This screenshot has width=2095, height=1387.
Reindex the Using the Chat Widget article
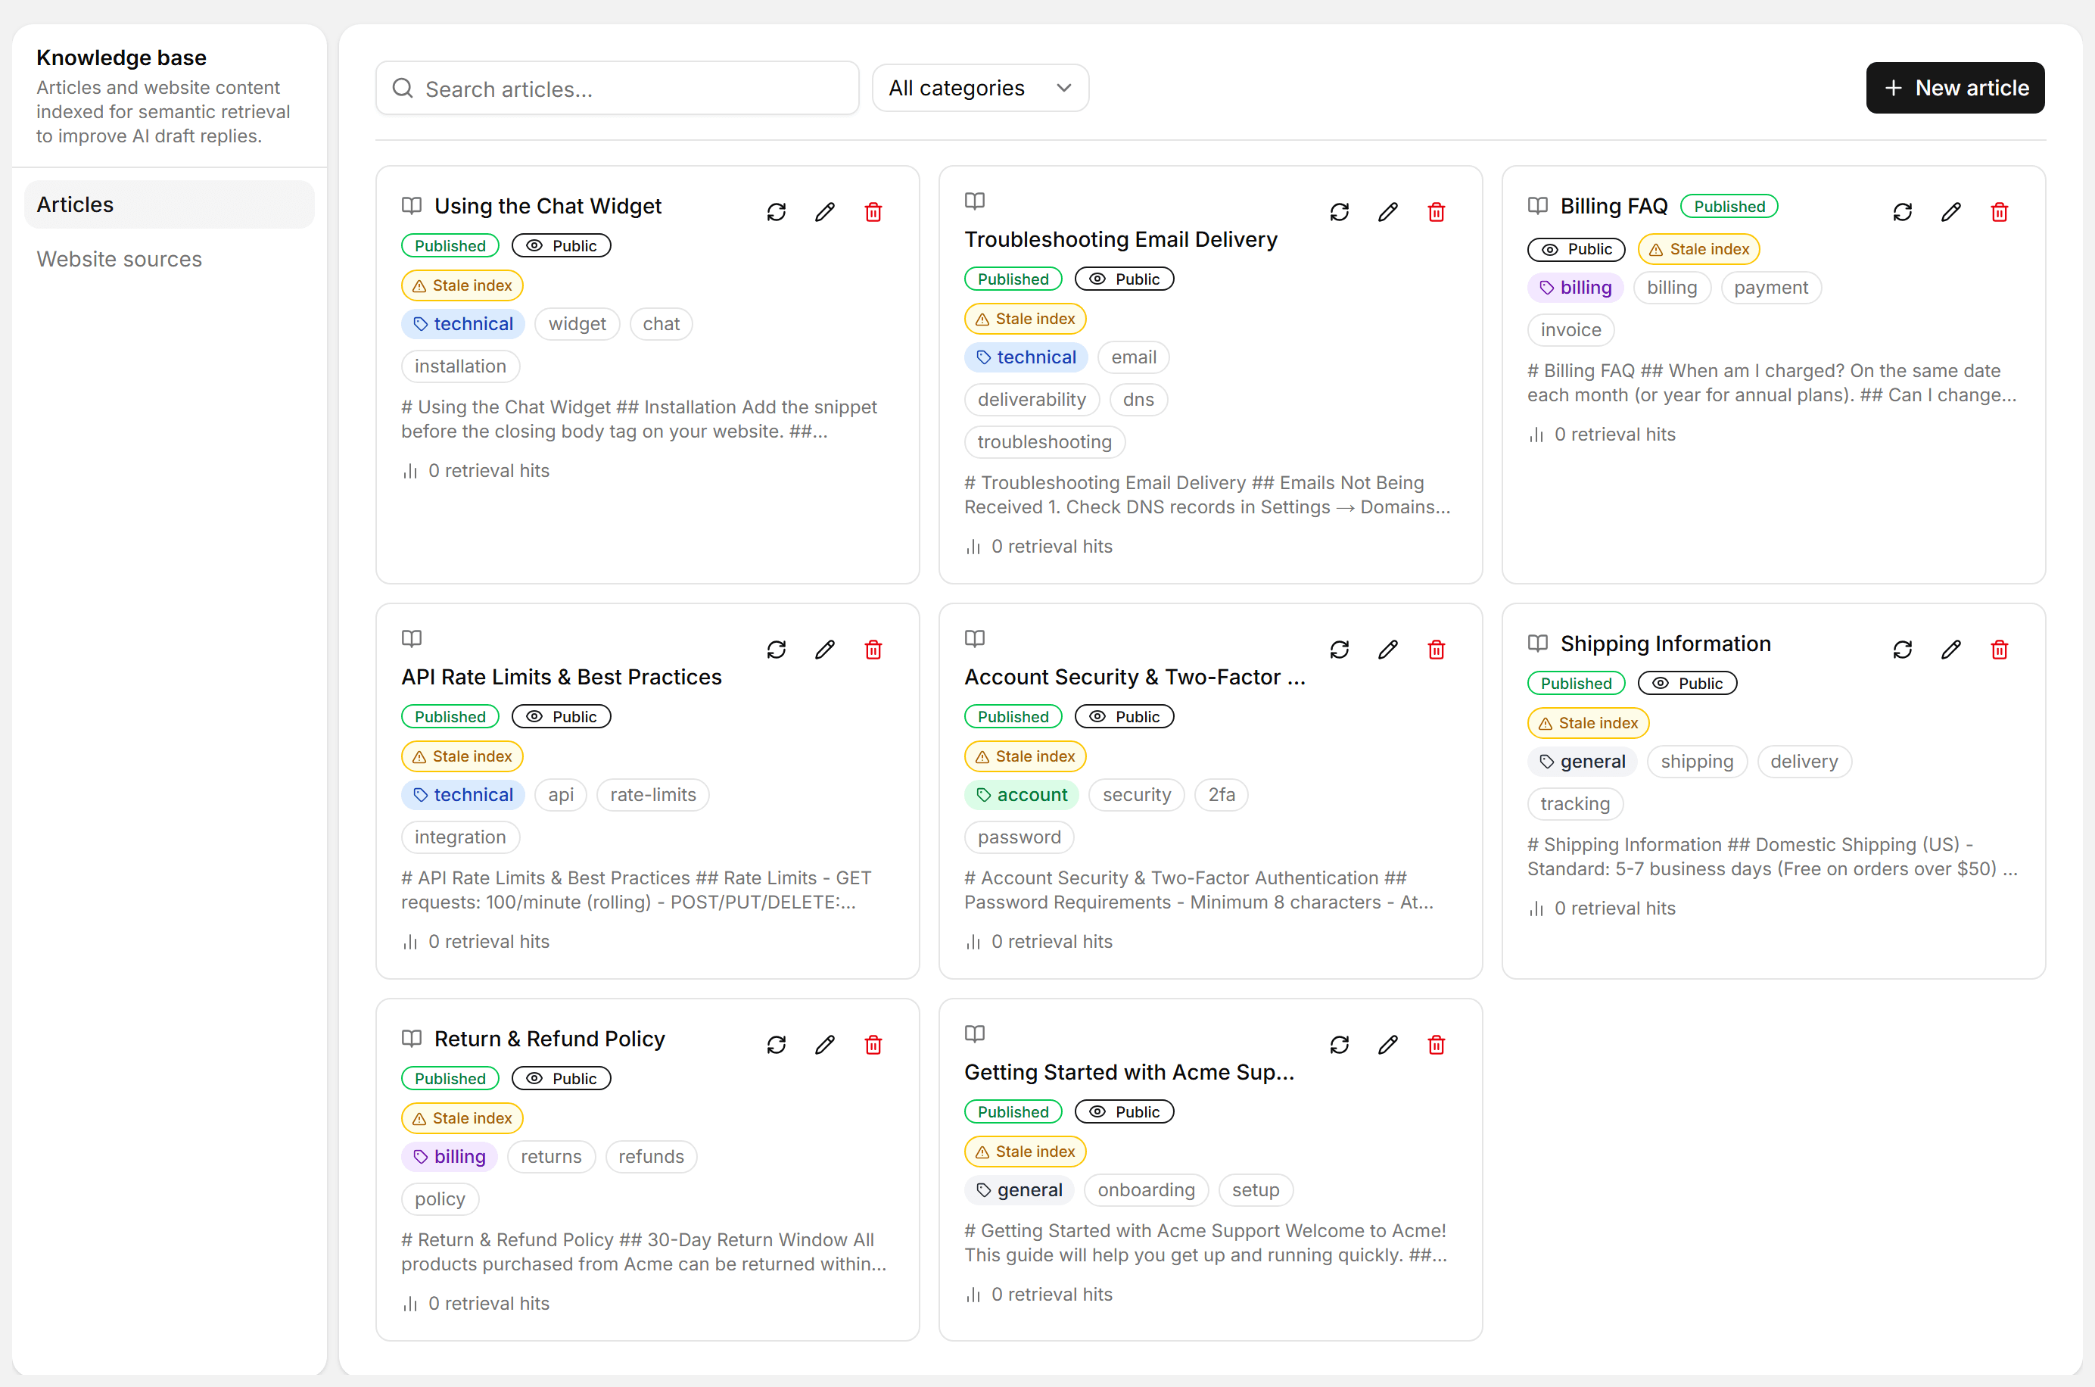777,212
